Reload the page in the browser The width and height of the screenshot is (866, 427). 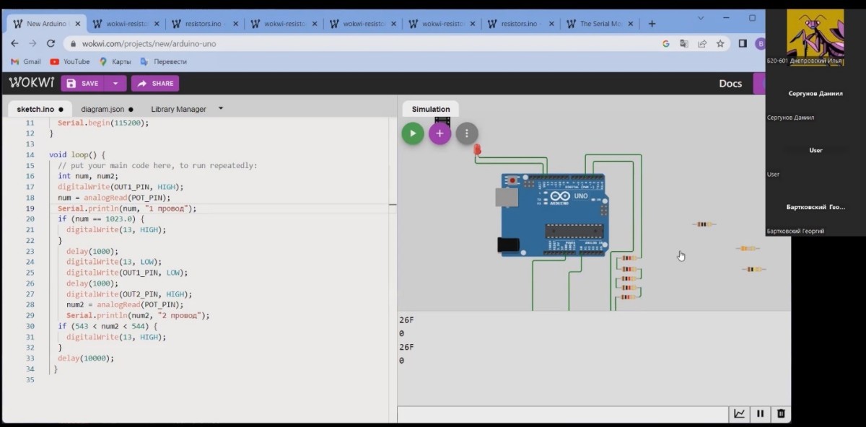pos(51,43)
